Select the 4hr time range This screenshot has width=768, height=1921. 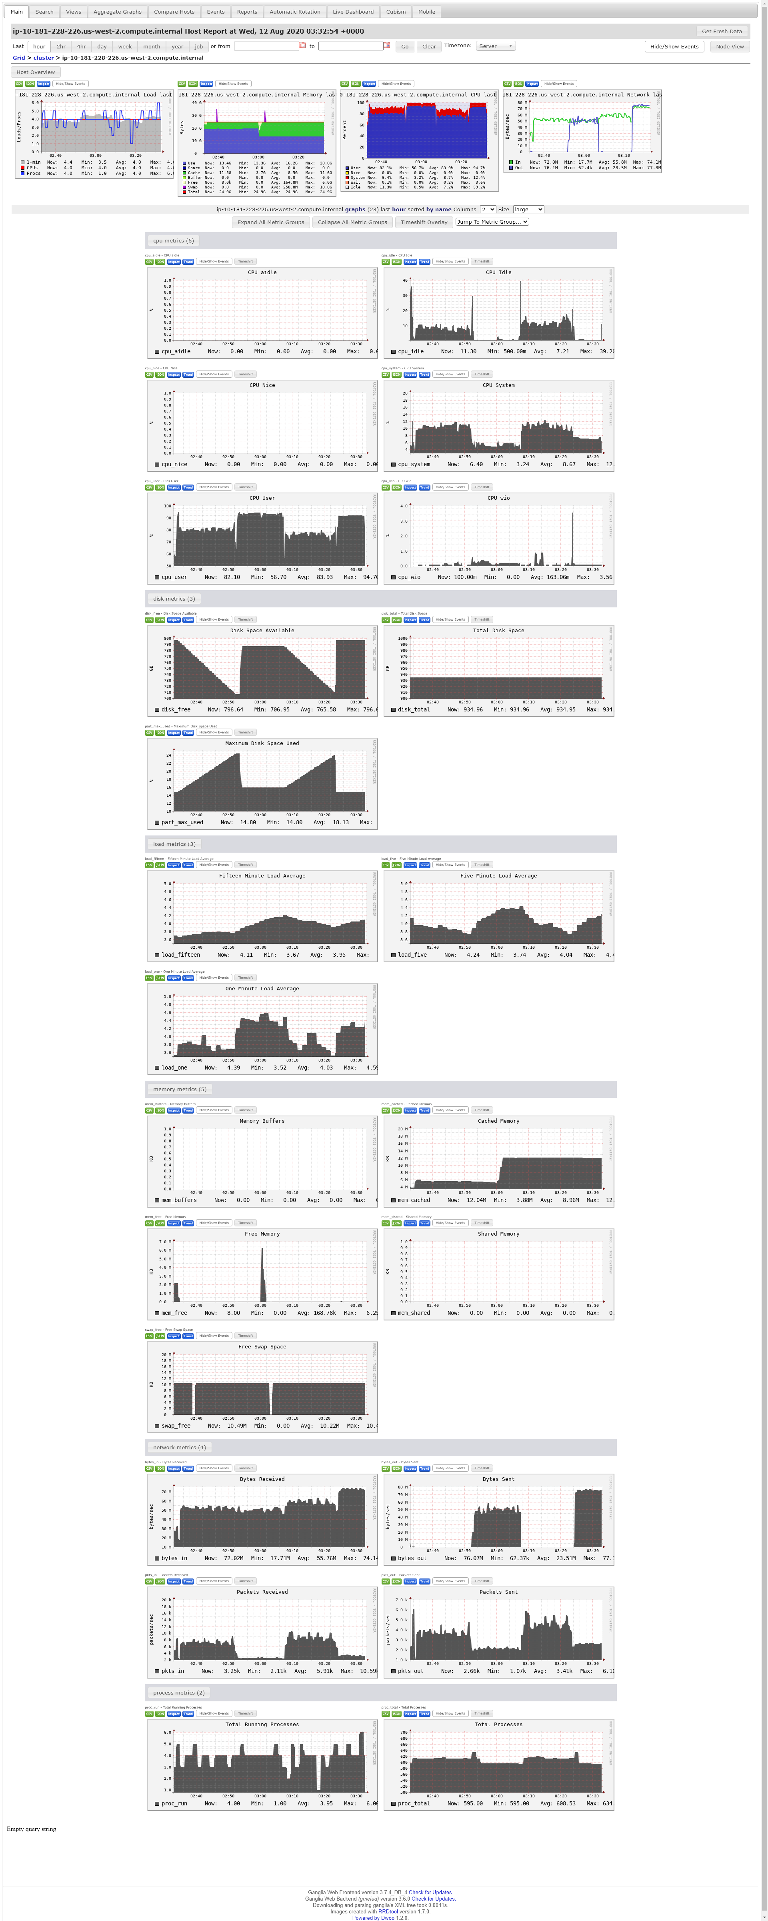(x=81, y=46)
